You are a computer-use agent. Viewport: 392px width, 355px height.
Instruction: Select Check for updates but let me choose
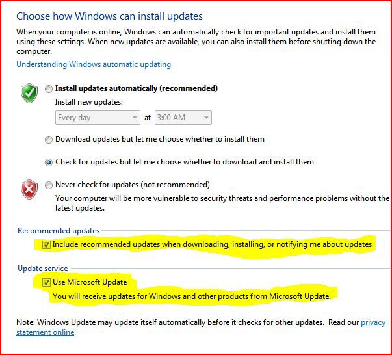tap(49, 163)
